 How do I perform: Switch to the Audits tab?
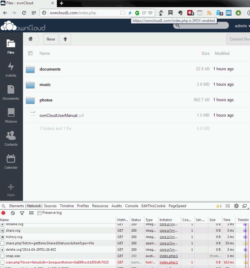coord(117,206)
